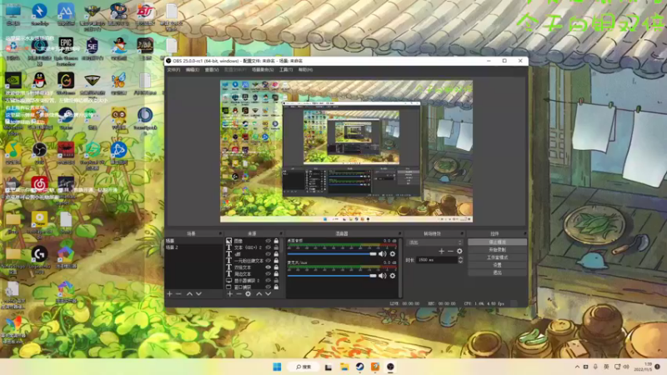Toggle the lock on the 显示器捕获 2 source
Screen dimensions: 667x375
tap(276, 281)
